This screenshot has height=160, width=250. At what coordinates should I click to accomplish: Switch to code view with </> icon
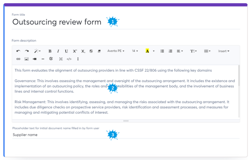[69, 59]
